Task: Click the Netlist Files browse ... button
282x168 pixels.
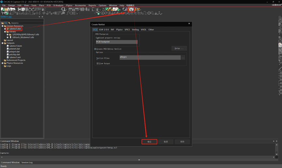Action: (x=183, y=58)
